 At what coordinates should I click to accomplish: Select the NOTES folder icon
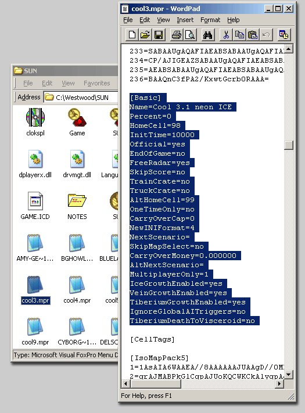pos(77,206)
